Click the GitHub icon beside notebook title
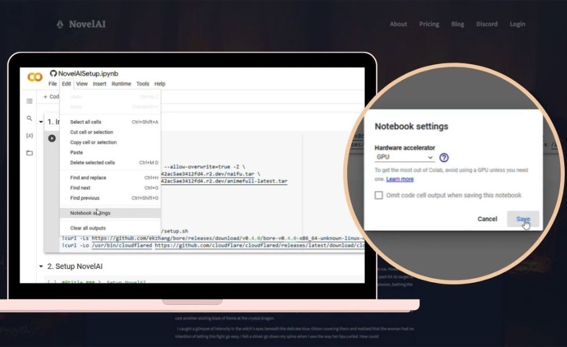The image size is (567, 347). pyautogui.click(x=53, y=73)
